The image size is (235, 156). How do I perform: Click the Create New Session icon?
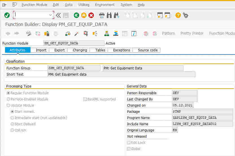[160, 15]
